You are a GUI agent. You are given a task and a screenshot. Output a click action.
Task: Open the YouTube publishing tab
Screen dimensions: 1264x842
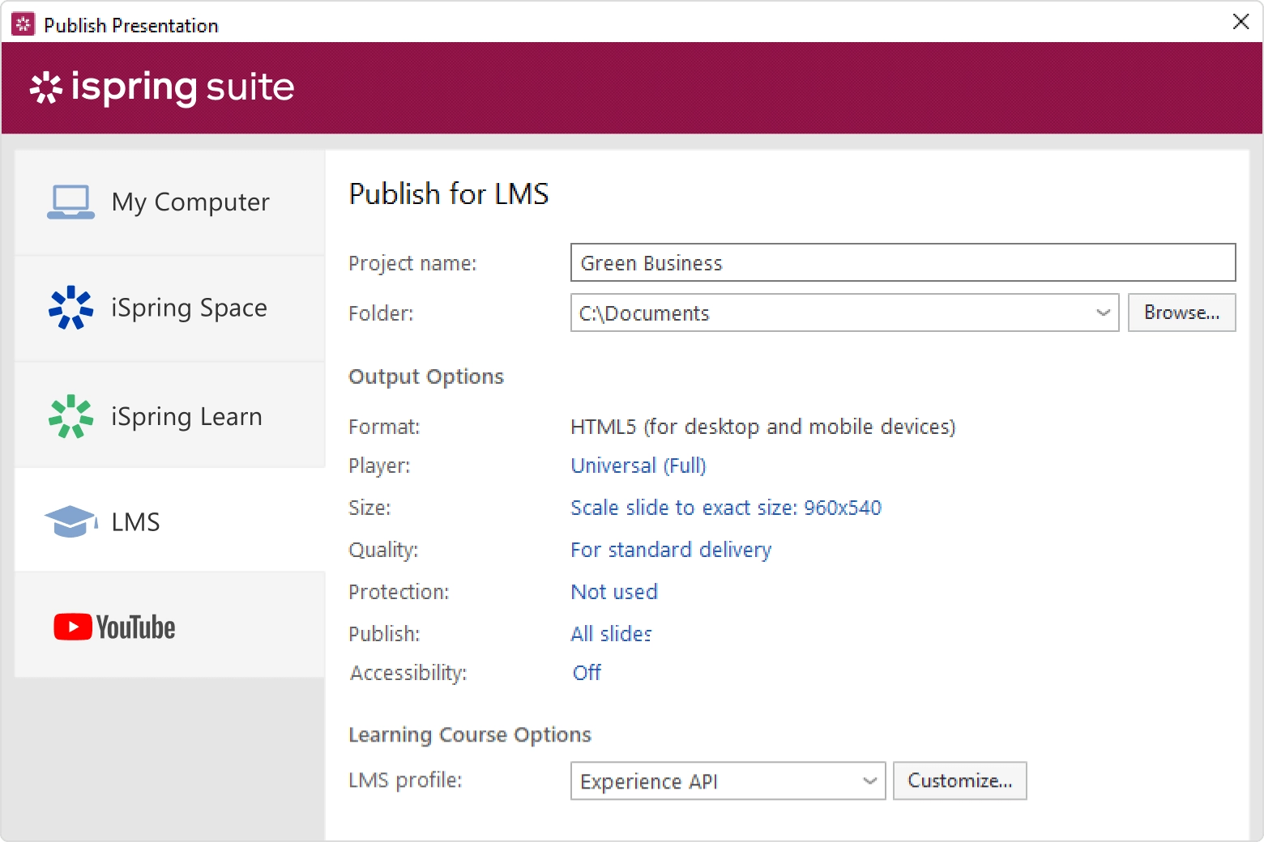(170, 625)
